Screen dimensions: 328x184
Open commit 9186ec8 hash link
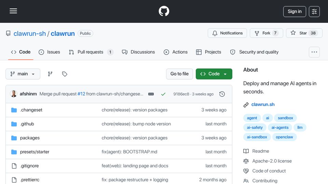tap(181, 94)
